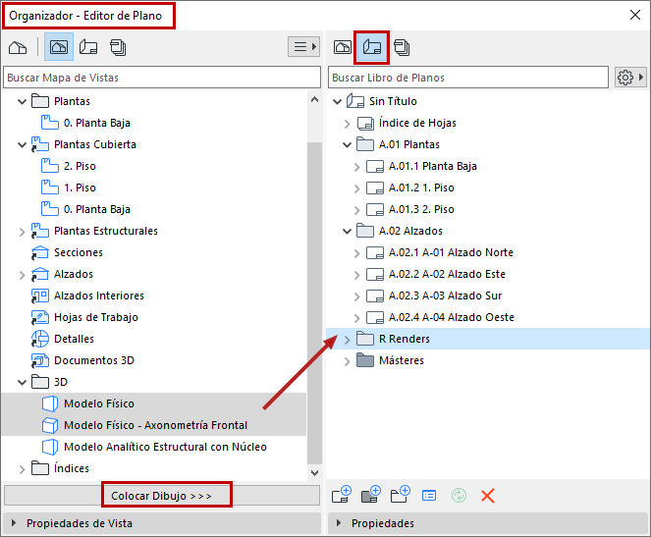Click the Buscar Libro de Planos field

468,78
